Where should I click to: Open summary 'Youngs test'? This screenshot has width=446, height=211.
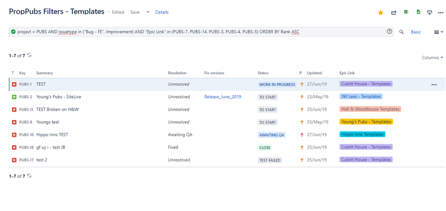(47, 122)
